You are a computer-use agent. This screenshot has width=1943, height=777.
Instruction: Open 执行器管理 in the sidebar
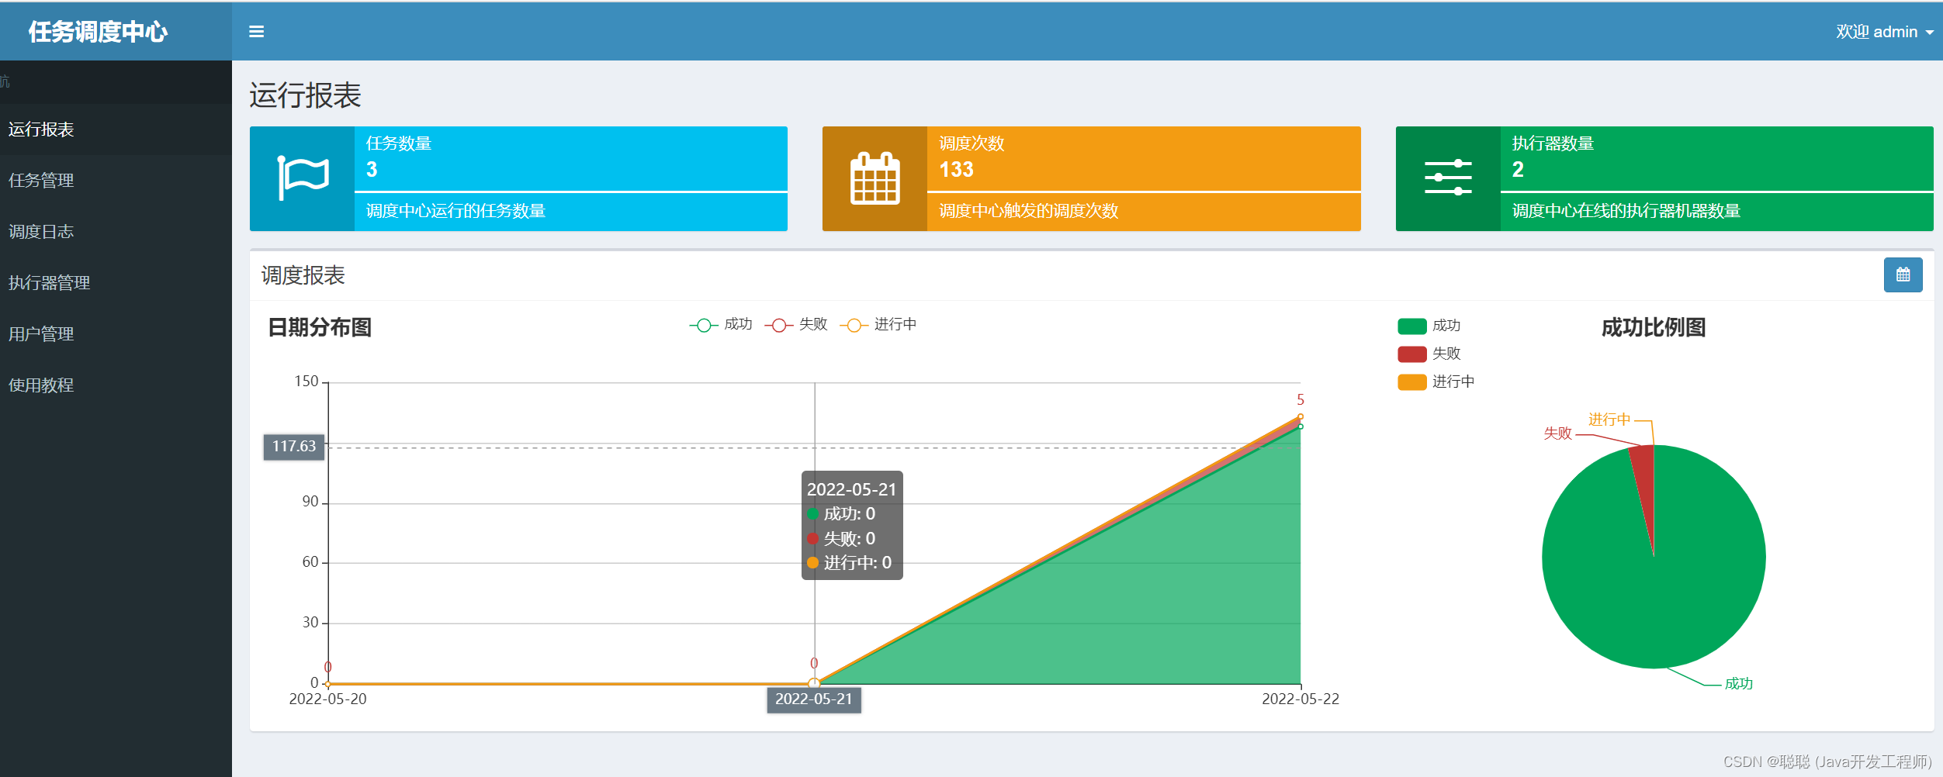tap(116, 283)
